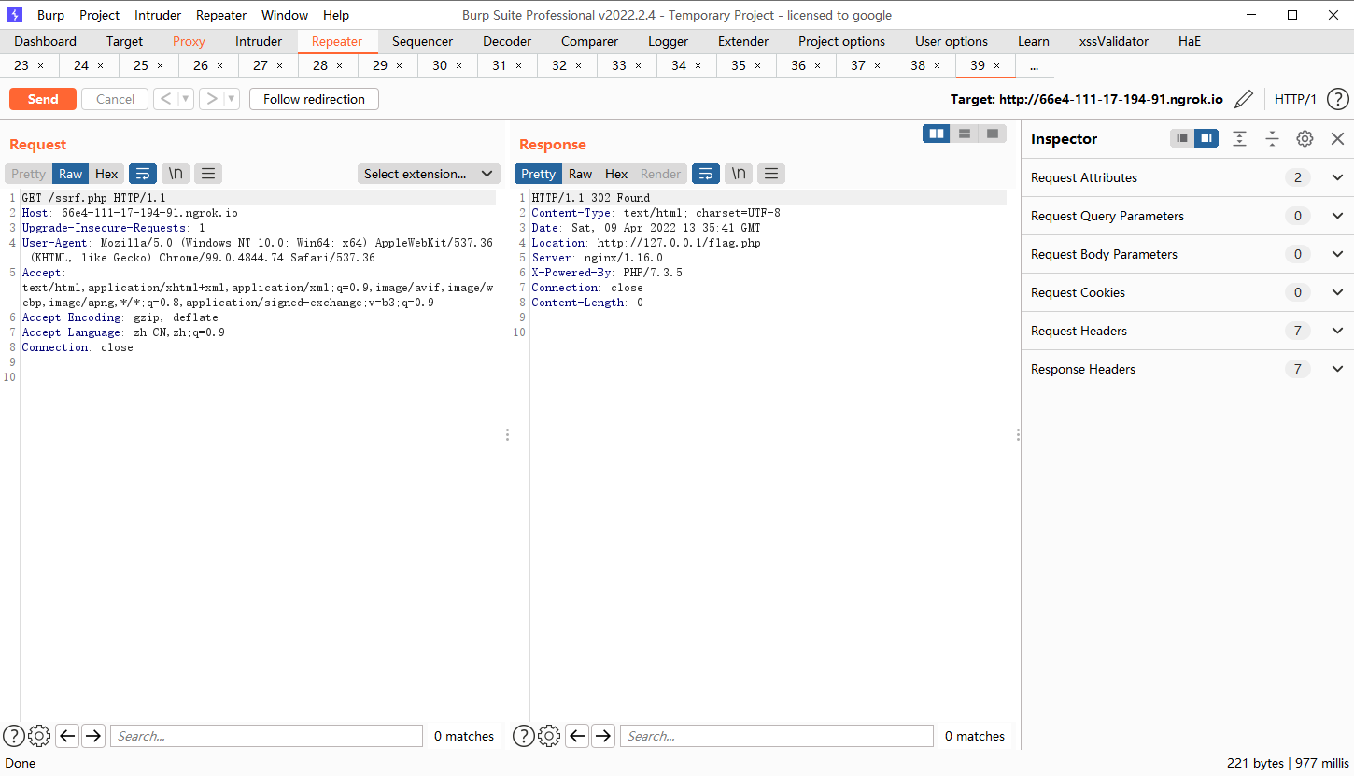The width and height of the screenshot is (1354, 776).
Task: Toggle word wrap icon in Response panel
Action: (706, 174)
